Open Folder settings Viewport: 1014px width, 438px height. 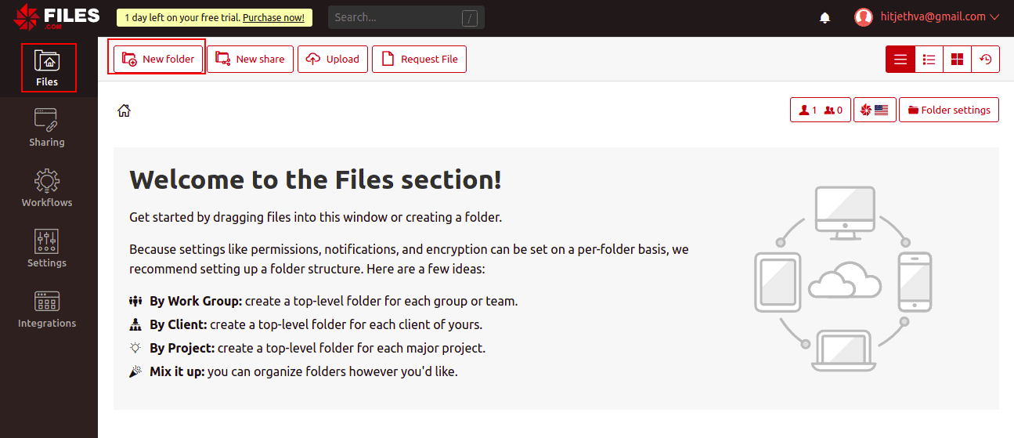pyautogui.click(x=949, y=110)
